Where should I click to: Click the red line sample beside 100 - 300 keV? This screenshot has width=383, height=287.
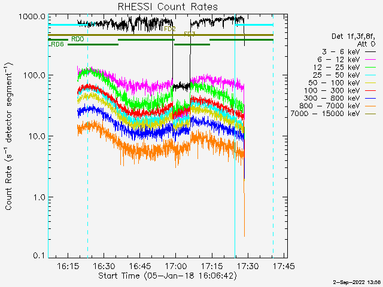click(x=370, y=90)
